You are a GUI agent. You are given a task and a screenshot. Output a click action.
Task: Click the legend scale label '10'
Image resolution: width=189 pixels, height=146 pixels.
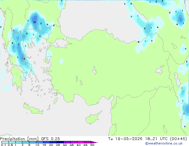(37, 145)
